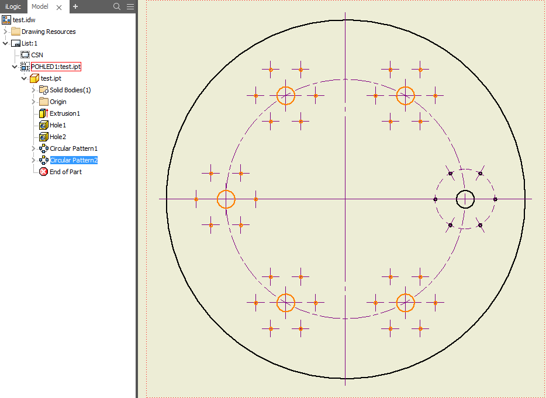Viewport: 546px width, 398px height.
Task: Select the CSN label
Action: pos(37,55)
